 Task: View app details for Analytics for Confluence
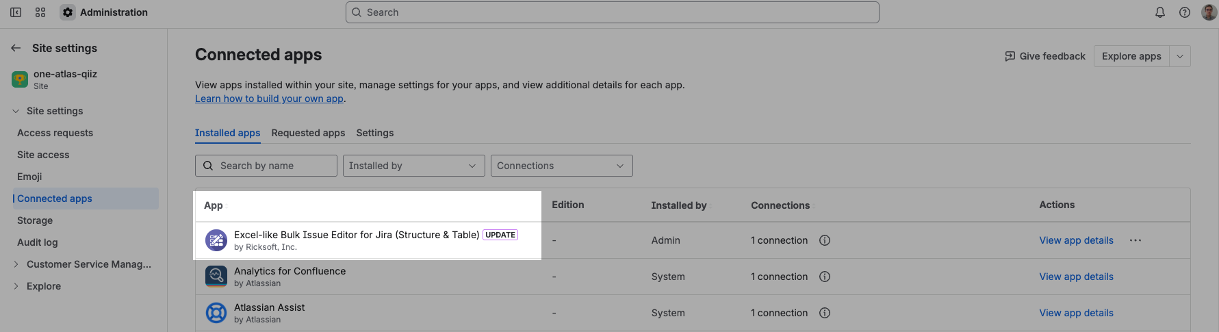pyautogui.click(x=1076, y=277)
